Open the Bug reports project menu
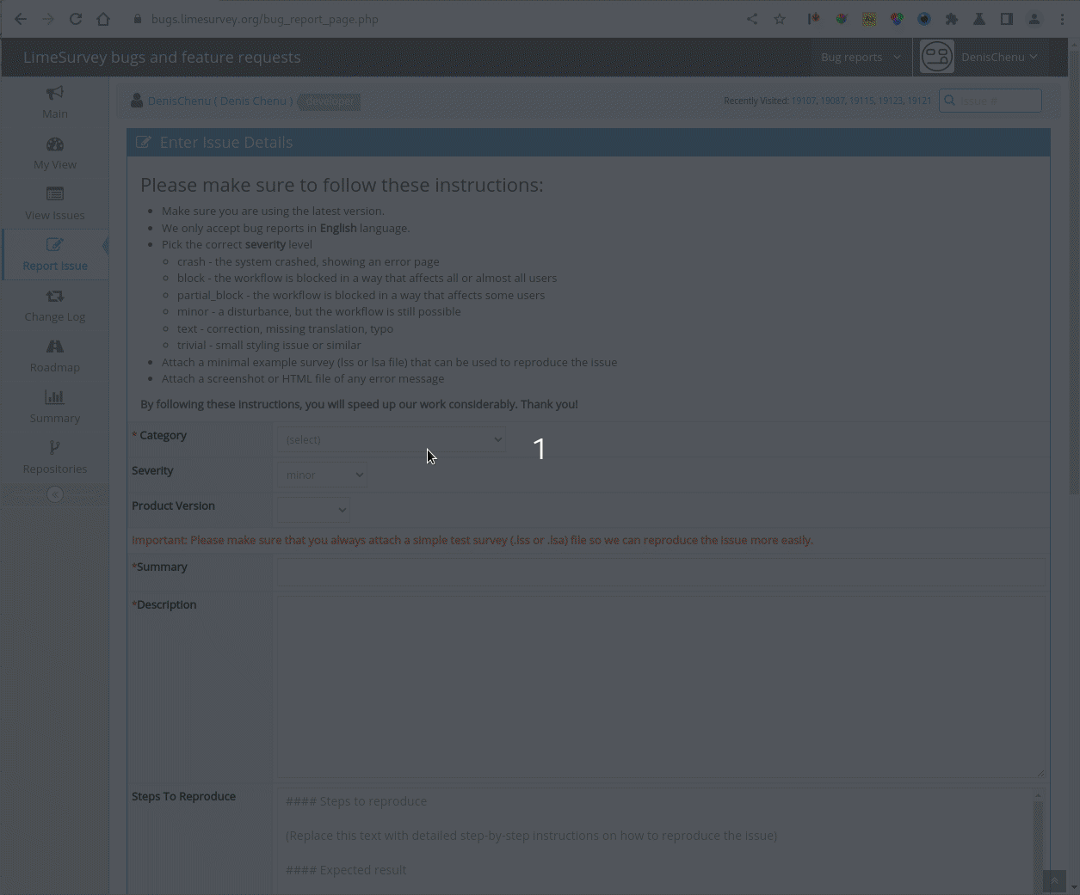 (x=861, y=58)
